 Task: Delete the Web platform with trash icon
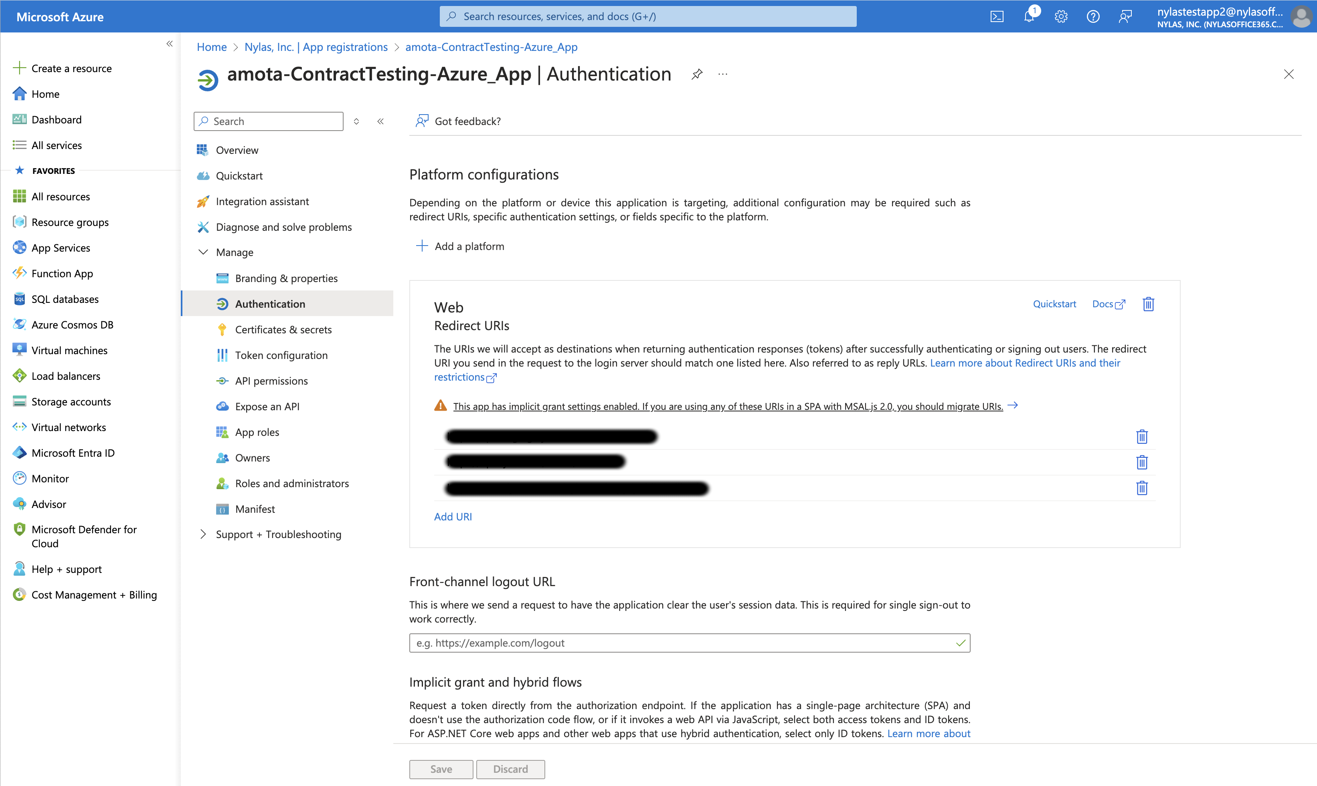1148,304
